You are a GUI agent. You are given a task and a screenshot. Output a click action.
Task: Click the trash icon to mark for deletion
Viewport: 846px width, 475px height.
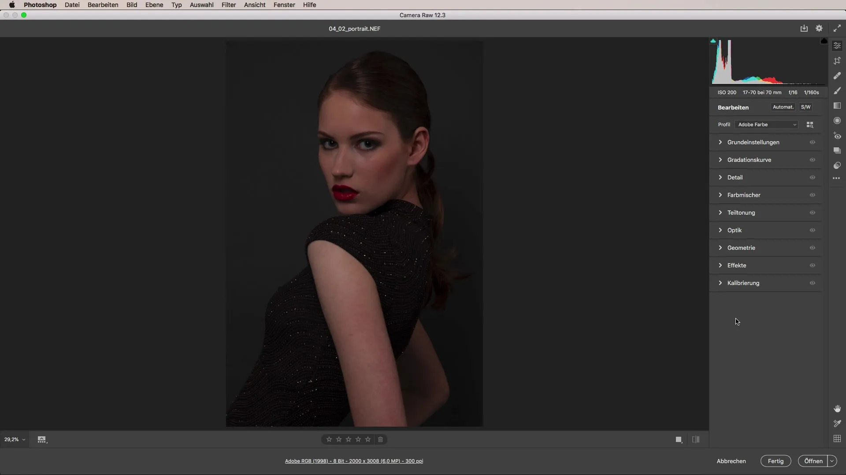(x=381, y=439)
